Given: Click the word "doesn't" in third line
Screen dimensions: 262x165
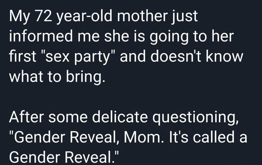Looking at the screenshot, I should 176,56.
